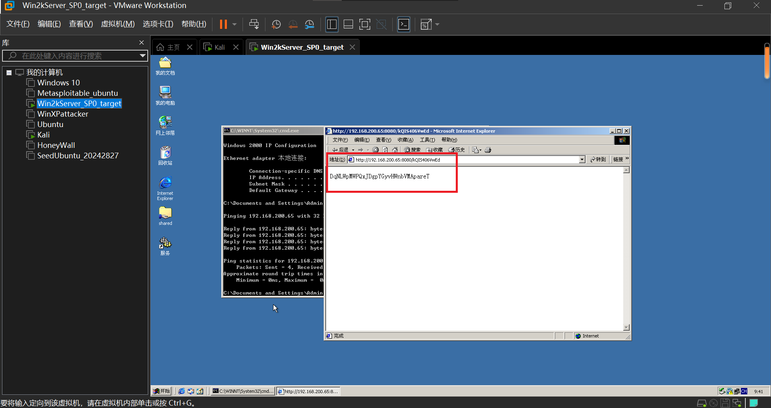Click the 开始 Start button
Viewport: 771px width, 408px height.
[162, 391]
